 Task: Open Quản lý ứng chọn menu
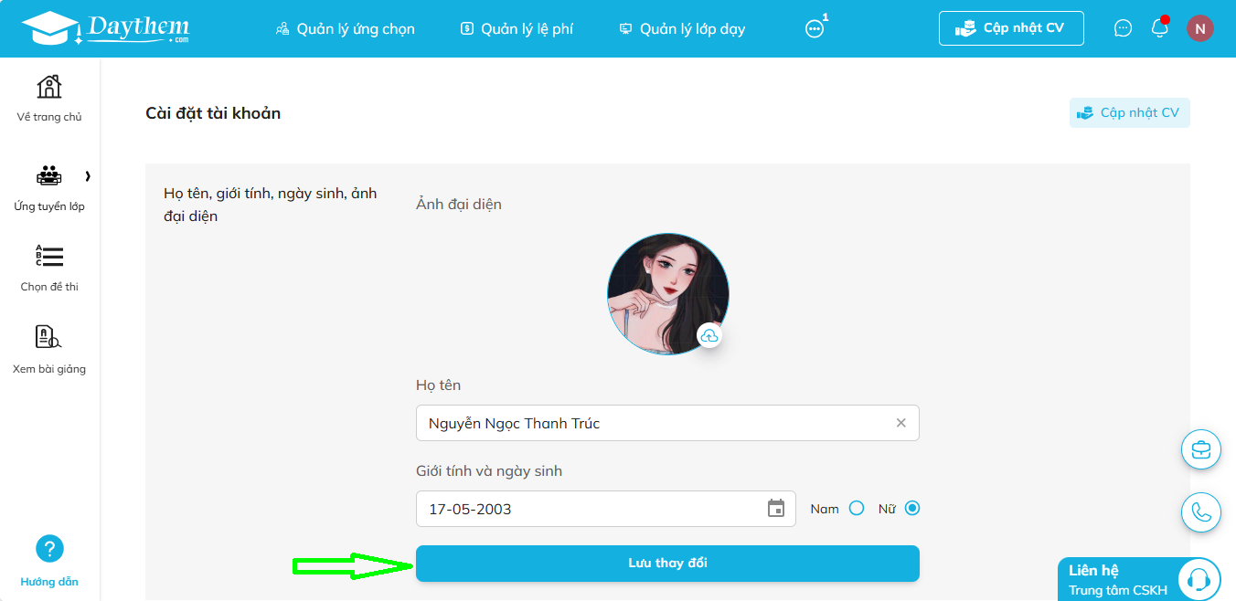click(x=346, y=29)
